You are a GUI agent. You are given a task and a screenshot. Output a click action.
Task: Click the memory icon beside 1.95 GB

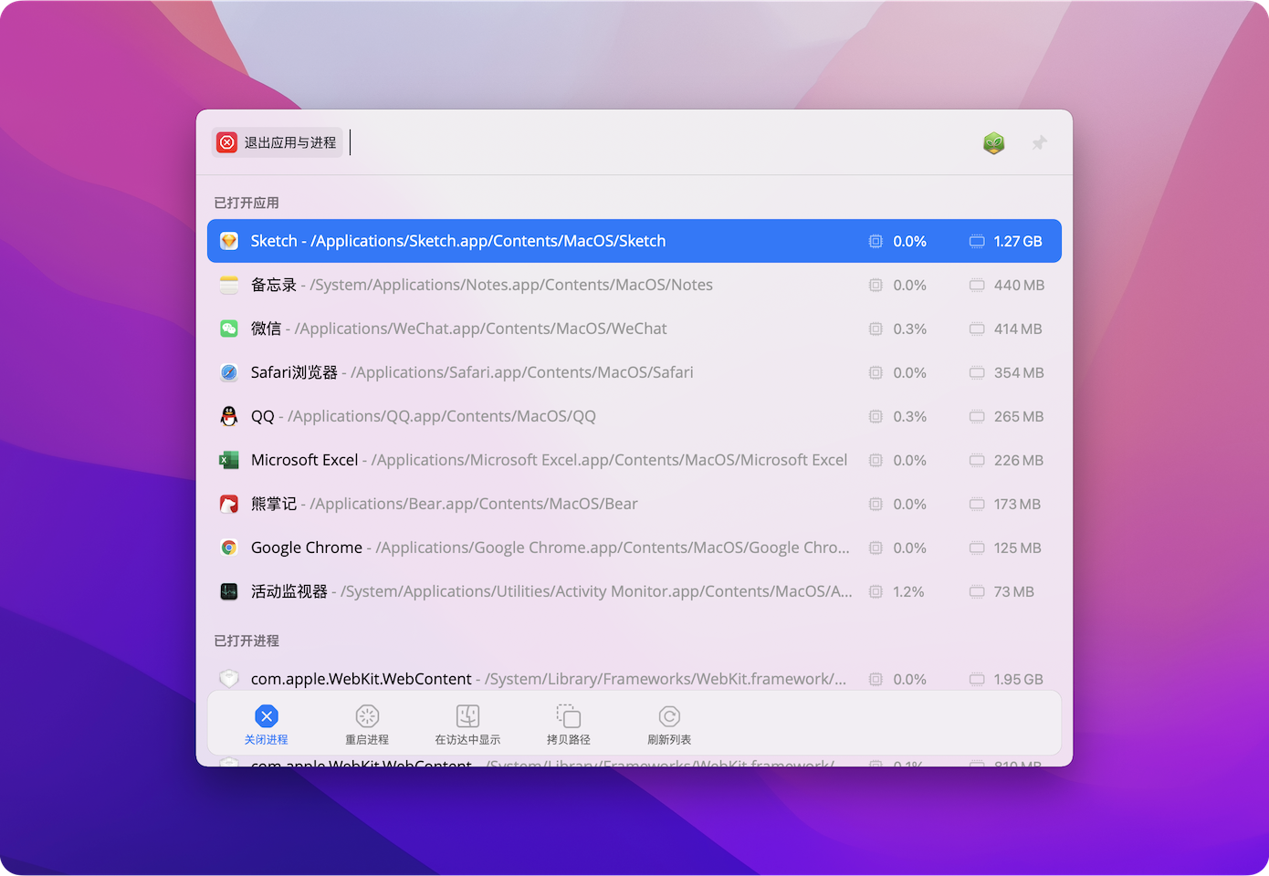(977, 679)
